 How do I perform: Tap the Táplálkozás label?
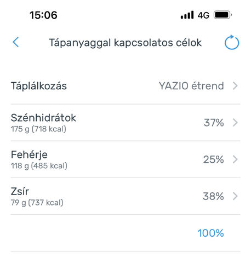point(39,86)
